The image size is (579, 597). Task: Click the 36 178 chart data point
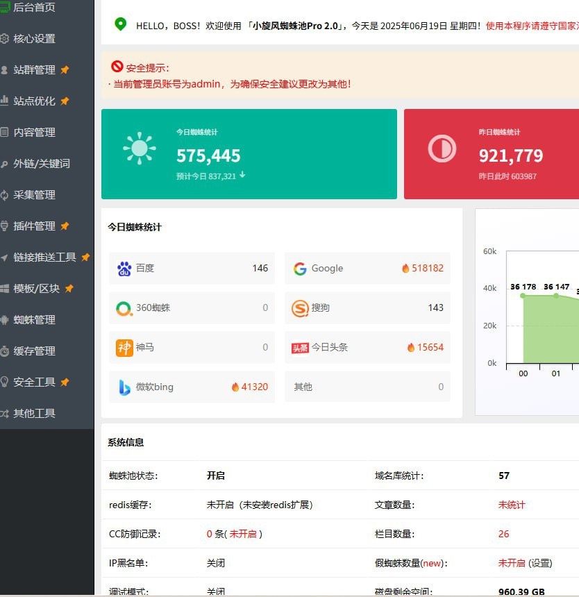tap(523, 296)
